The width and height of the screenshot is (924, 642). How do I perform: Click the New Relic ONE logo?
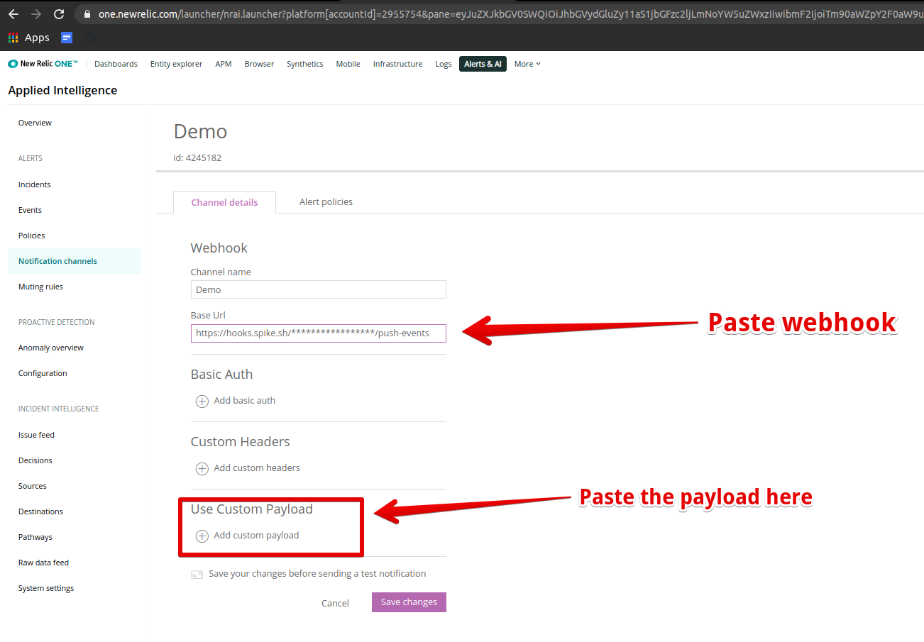[x=43, y=64]
